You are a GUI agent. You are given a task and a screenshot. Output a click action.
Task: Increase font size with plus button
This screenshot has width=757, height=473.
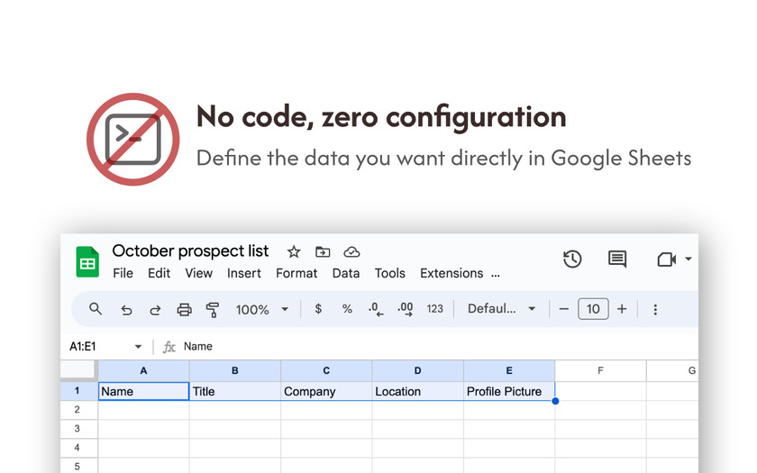pyautogui.click(x=622, y=309)
